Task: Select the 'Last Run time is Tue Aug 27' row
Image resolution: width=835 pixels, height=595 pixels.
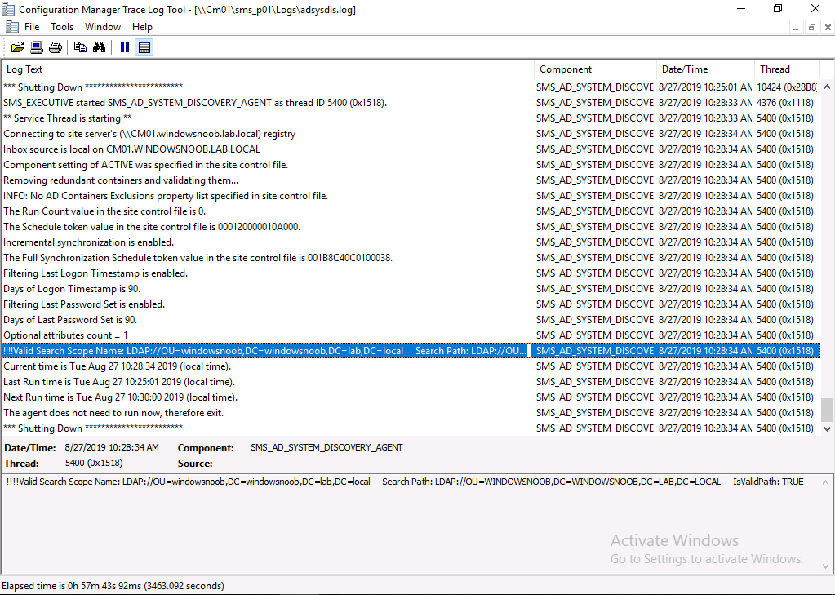Action: point(411,382)
